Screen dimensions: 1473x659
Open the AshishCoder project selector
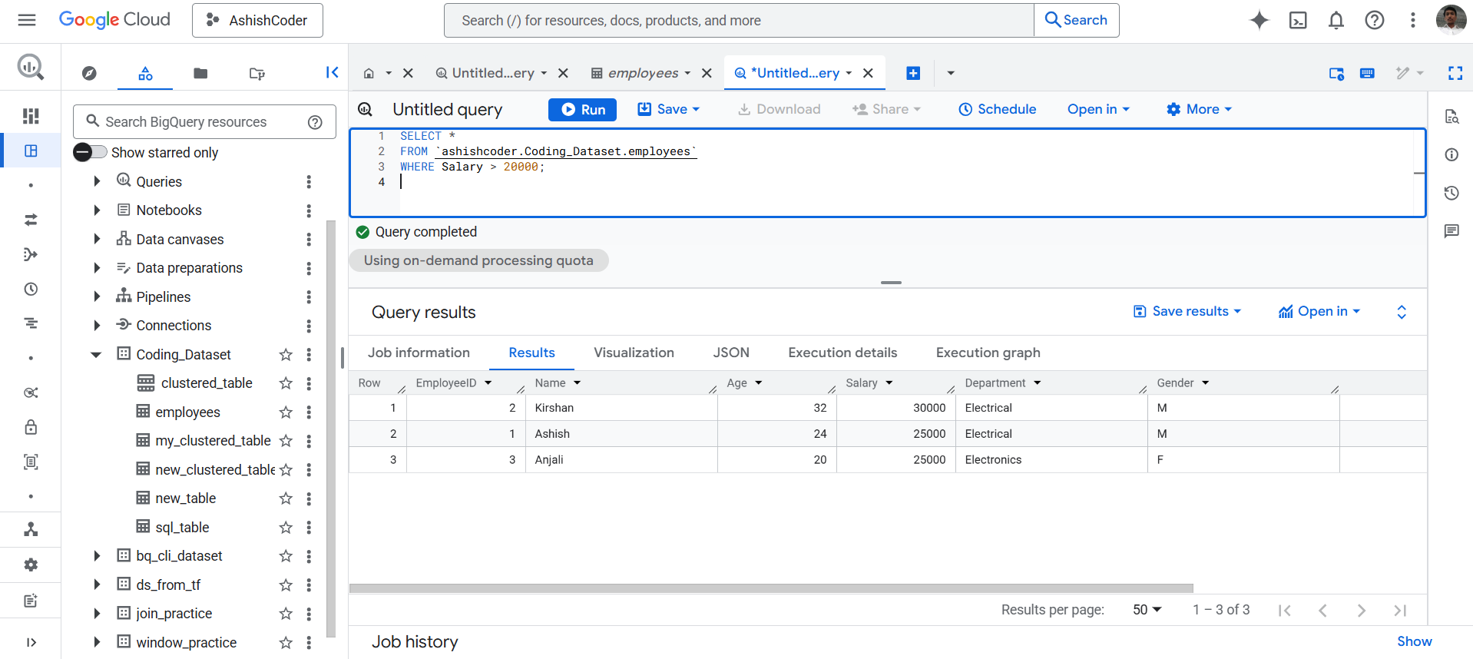coord(257,20)
